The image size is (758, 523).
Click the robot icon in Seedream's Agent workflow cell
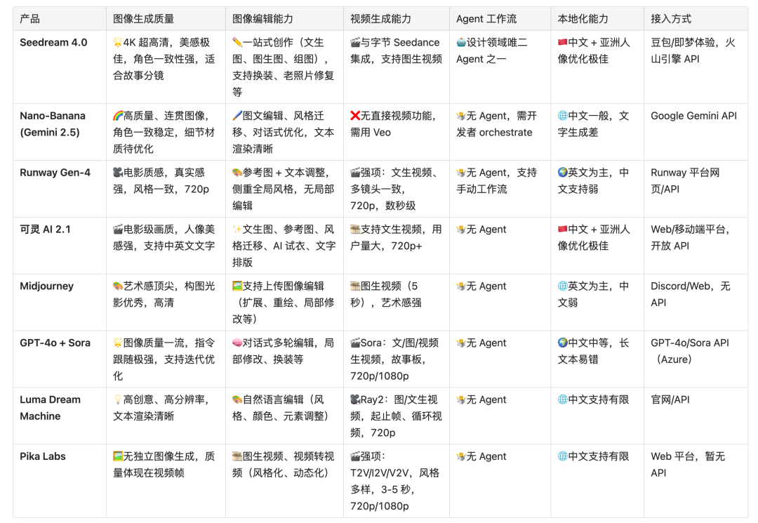click(x=462, y=42)
